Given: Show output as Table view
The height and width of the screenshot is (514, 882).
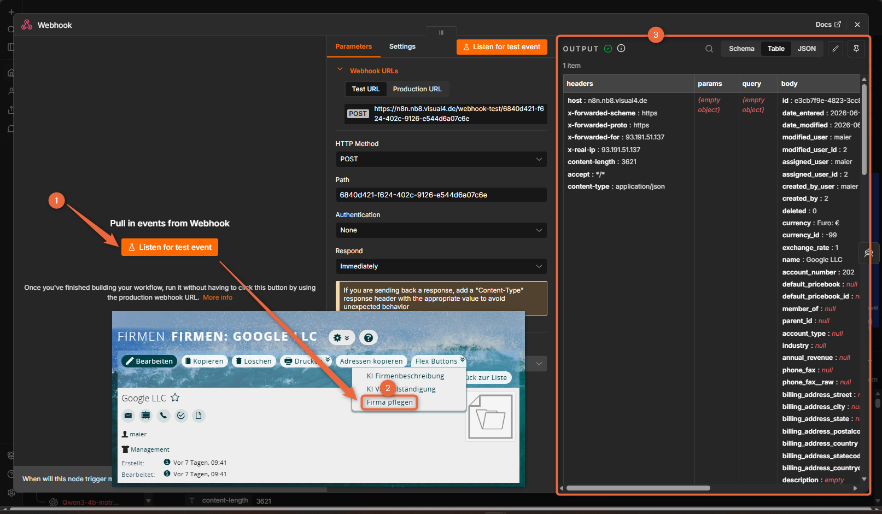Looking at the screenshot, I should [776, 49].
